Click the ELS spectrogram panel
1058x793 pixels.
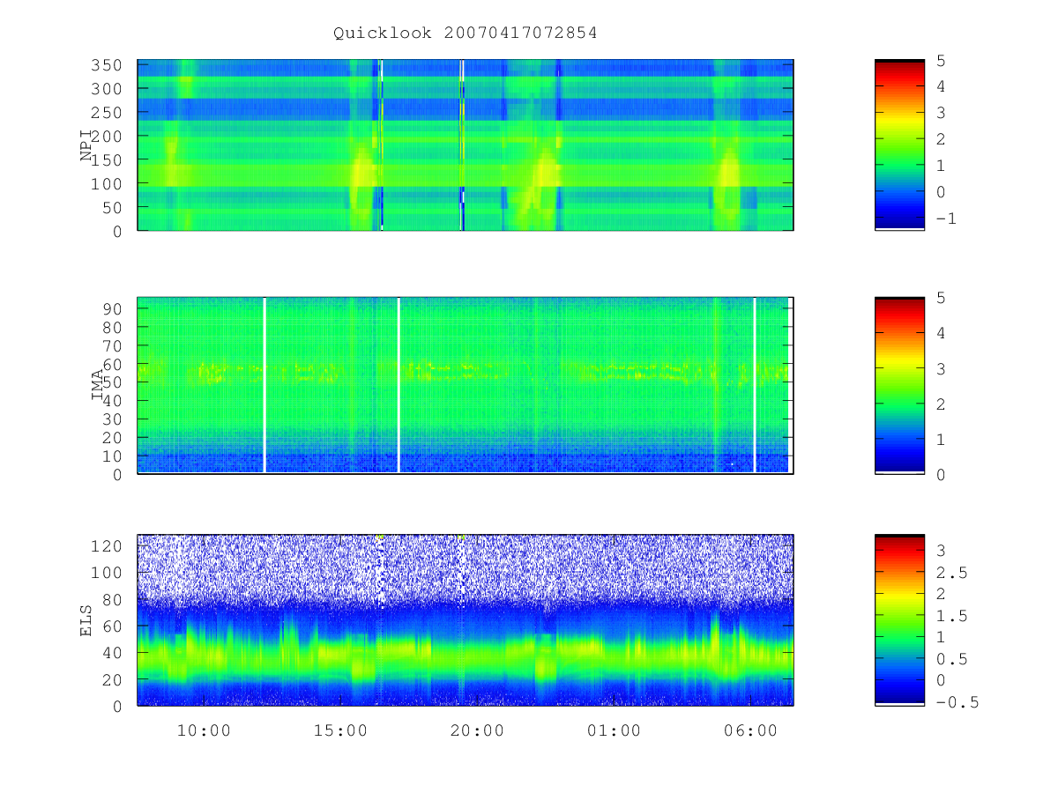466,620
